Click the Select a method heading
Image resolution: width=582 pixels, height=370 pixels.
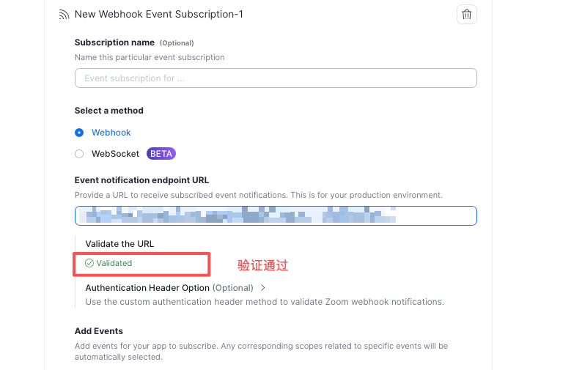[x=108, y=111]
